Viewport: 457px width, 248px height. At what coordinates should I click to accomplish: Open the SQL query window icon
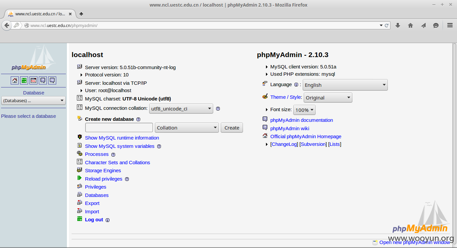(33, 80)
